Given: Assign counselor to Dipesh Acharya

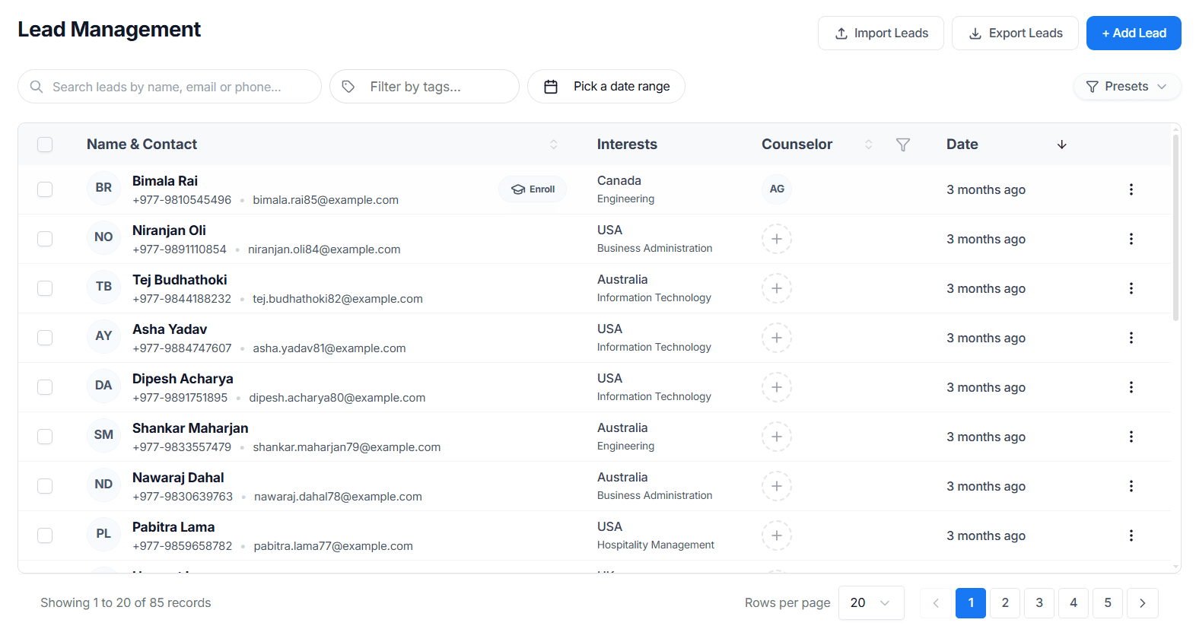Looking at the screenshot, I should tap(777, 387).
